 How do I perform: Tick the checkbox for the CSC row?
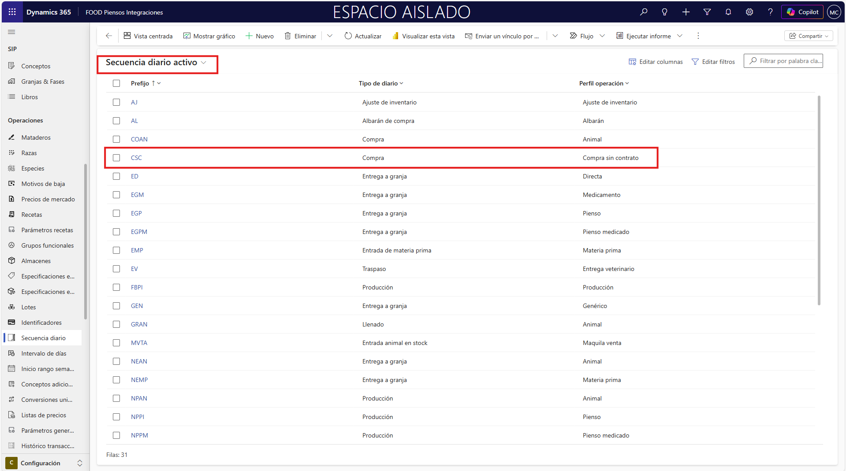coord(116,158)
